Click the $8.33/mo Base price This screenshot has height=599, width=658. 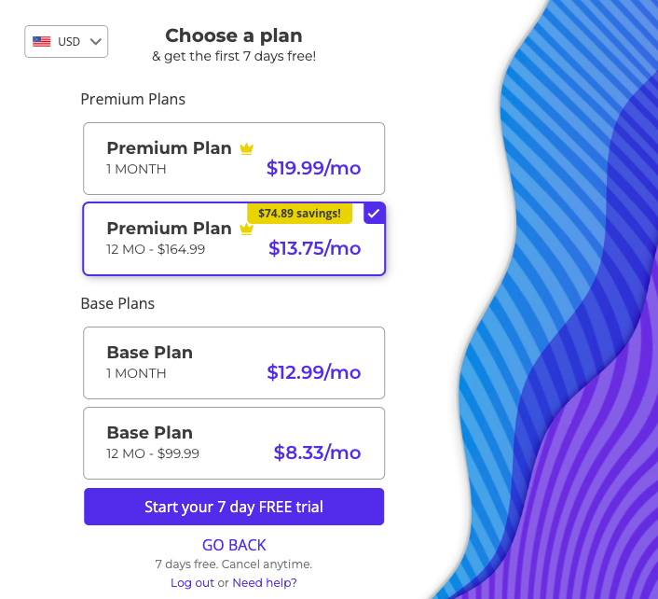click(x=317, y=453)
